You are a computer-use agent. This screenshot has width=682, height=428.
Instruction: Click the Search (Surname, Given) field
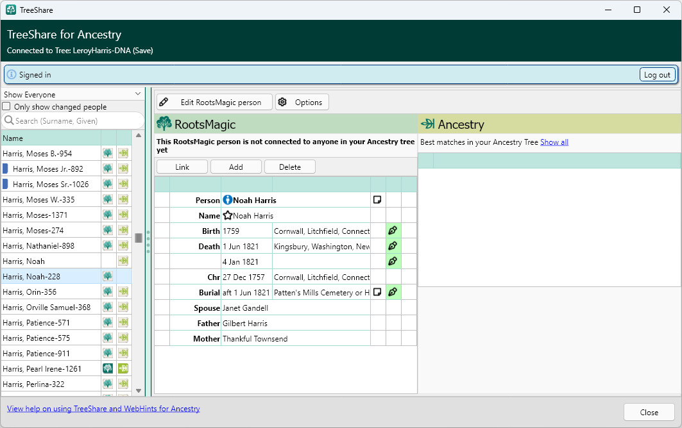pyautogui.click(x=73, y=121)
